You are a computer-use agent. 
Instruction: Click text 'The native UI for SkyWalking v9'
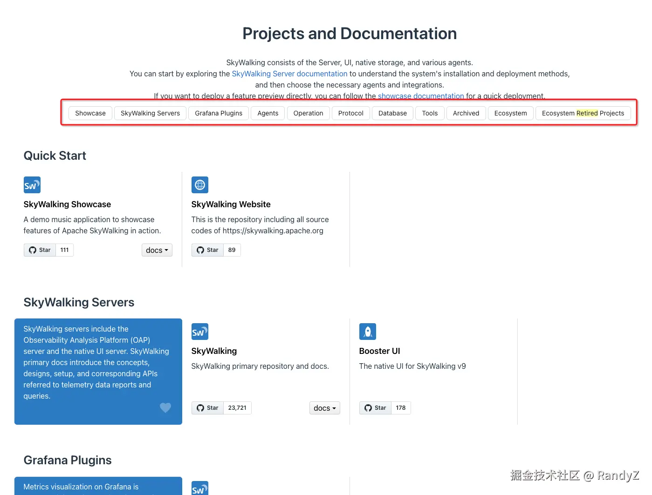tap(412, 366)
